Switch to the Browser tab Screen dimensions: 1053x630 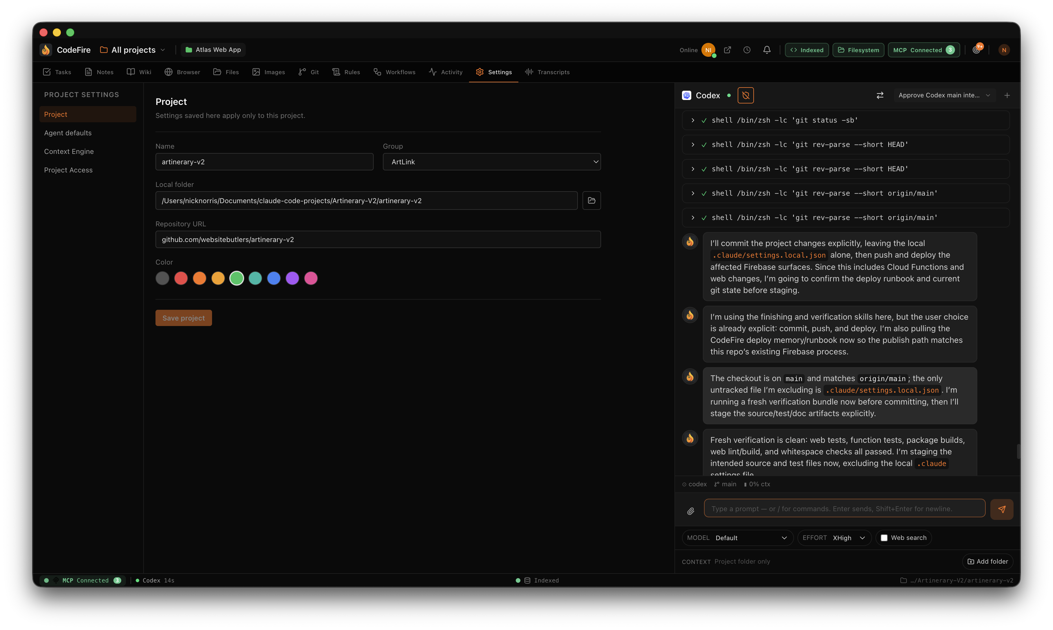(x=182, y=72)
